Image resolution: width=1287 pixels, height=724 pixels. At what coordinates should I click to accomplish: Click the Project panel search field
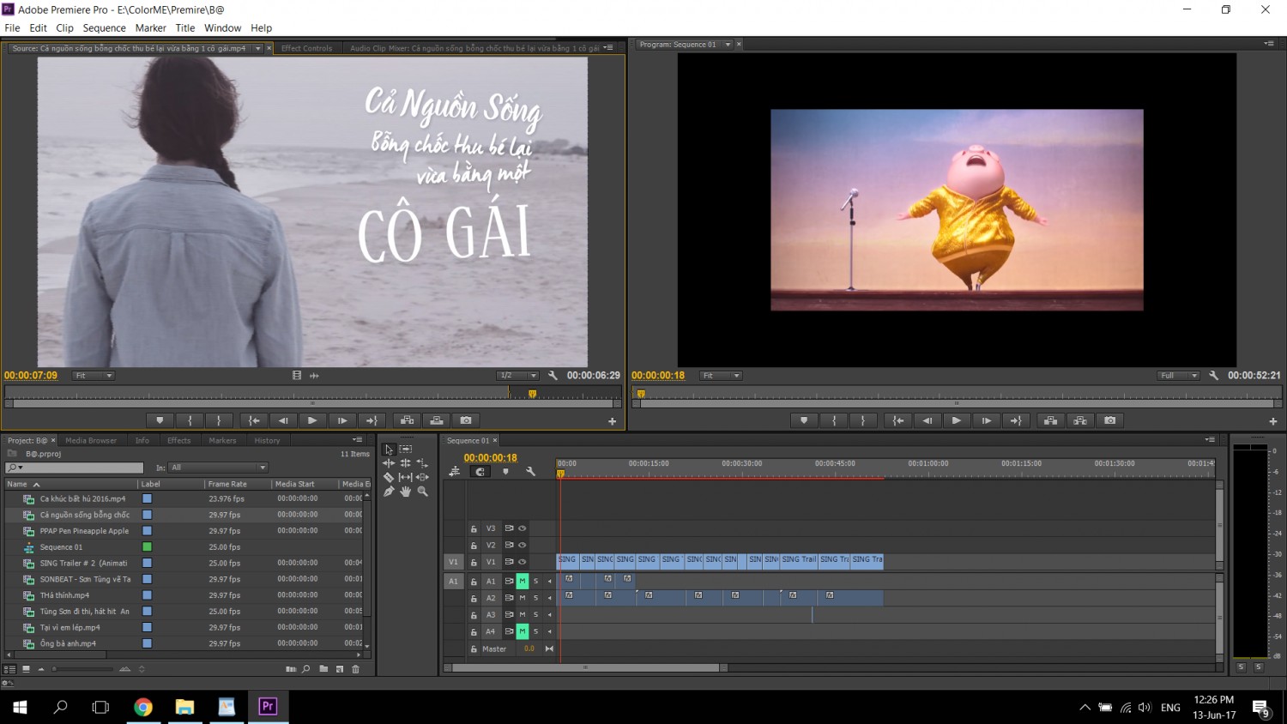75,468
